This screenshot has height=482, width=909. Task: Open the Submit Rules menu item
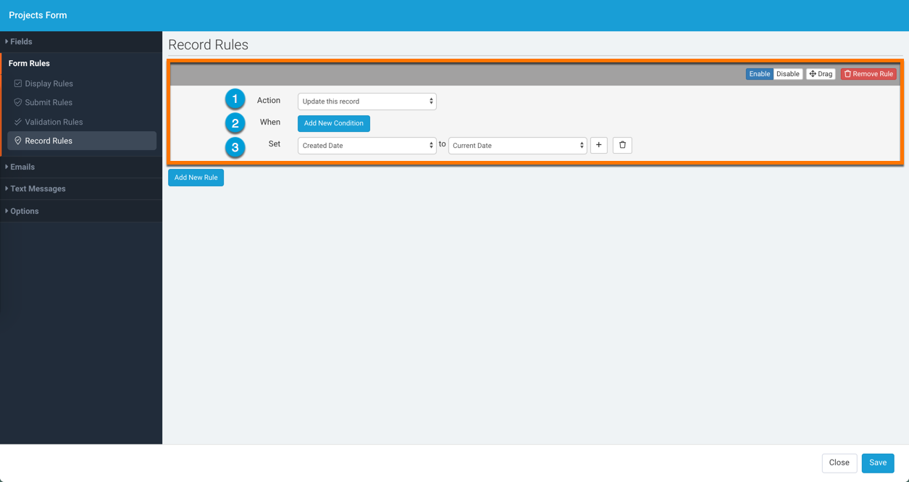pyautogui.click(x=82, y=102)
